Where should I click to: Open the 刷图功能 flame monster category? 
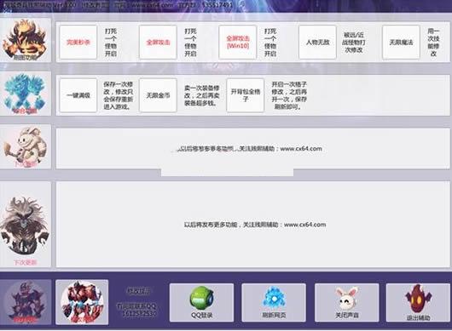point(25,40)
